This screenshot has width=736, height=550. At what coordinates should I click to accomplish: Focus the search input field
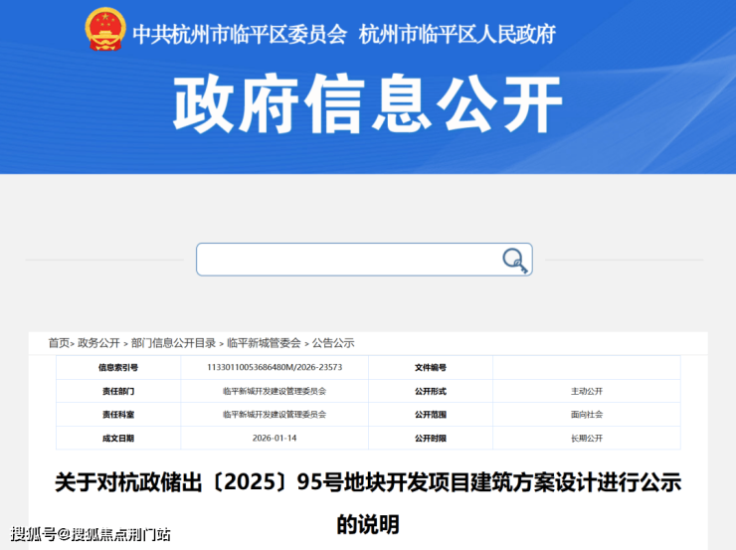pyautogui.click(x=364, y=260)
